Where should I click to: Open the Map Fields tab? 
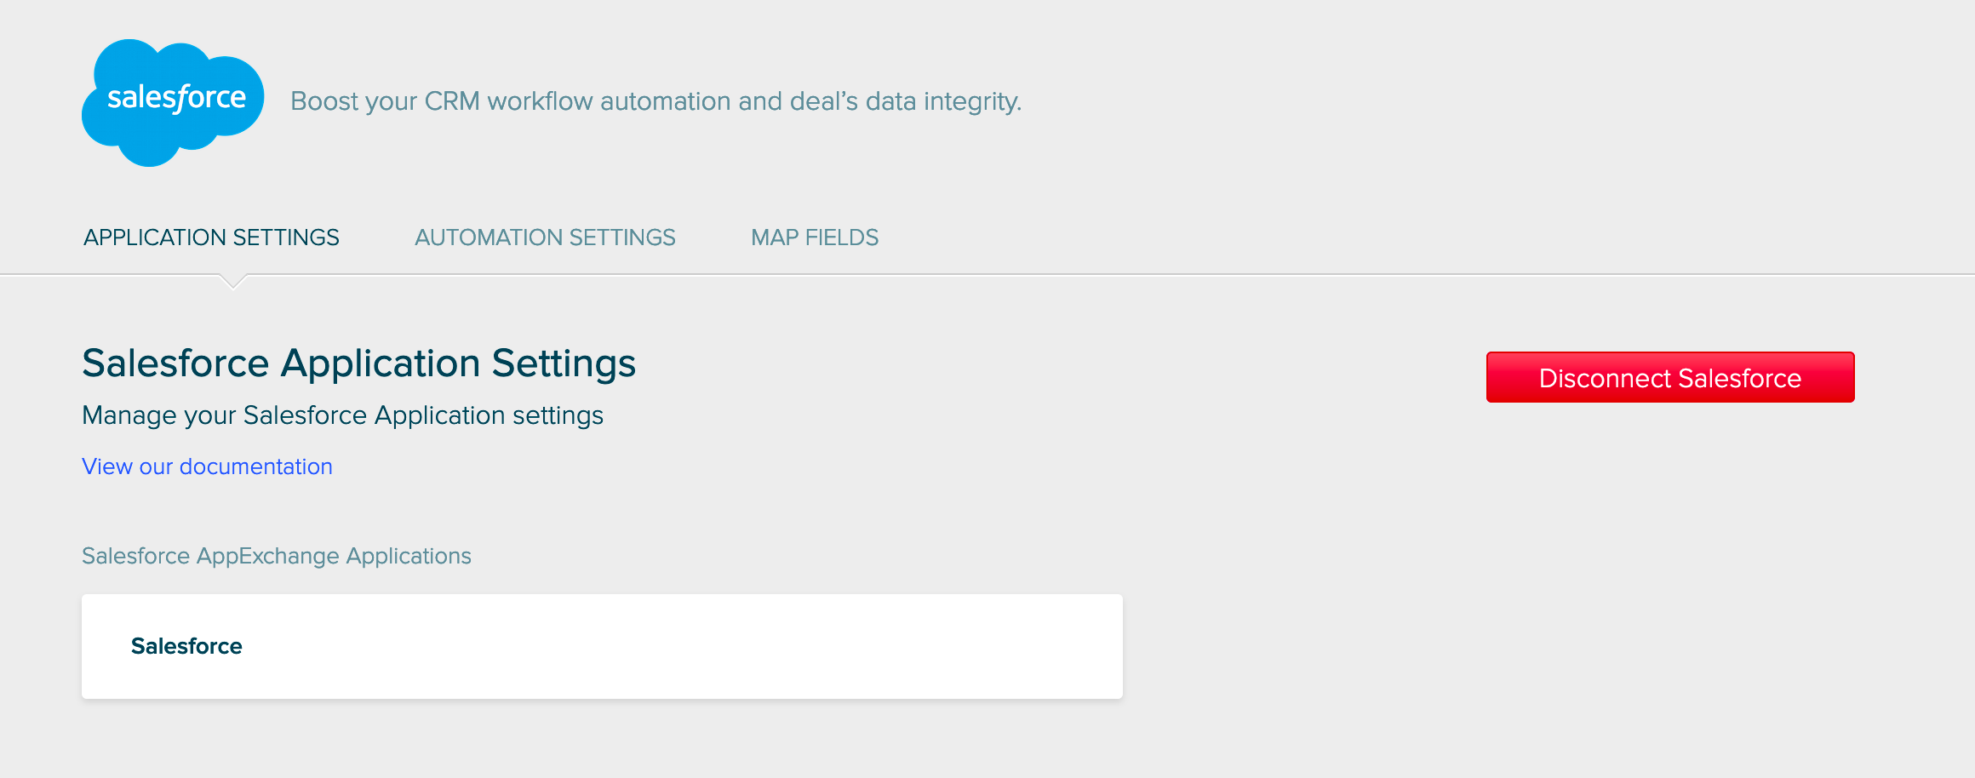coord(814,237)
